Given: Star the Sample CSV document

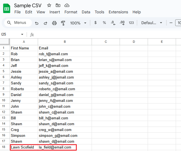Looking at the screenshot, I should [49, 5].
